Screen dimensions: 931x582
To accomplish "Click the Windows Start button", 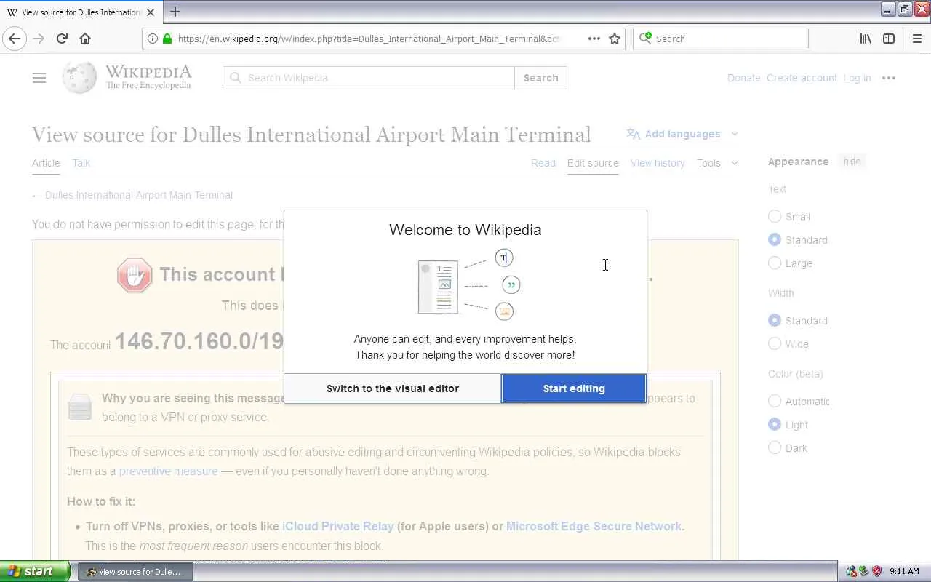I will tap(35, 571).
